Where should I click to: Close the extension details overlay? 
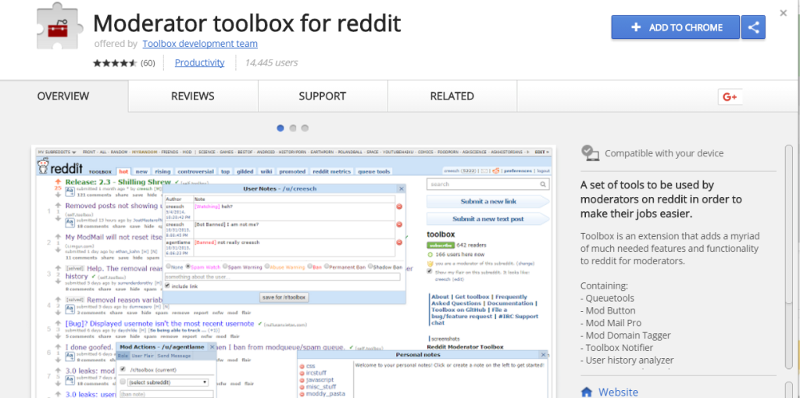click(783, 13)
